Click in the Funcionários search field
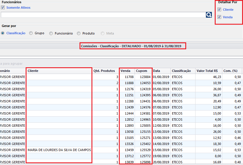 (102, 15)
